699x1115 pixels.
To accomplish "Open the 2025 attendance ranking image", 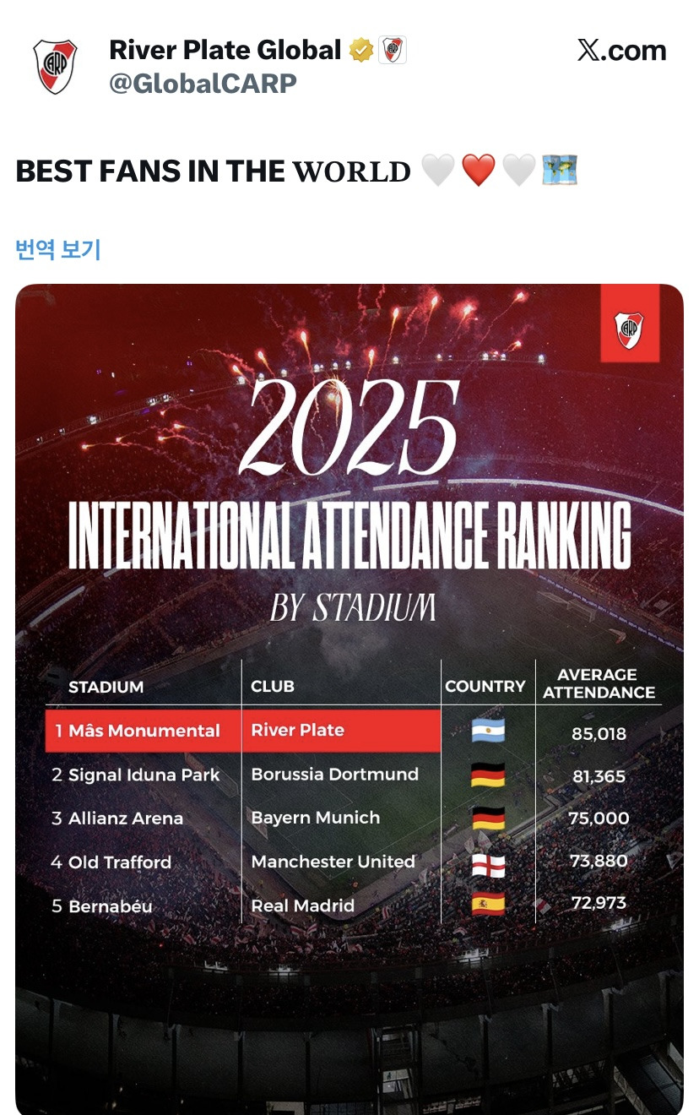I will point(349,699).
